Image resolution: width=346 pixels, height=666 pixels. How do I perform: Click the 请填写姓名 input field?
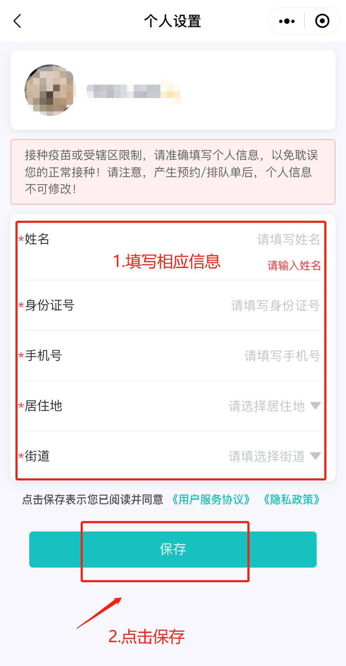(288, 239)
